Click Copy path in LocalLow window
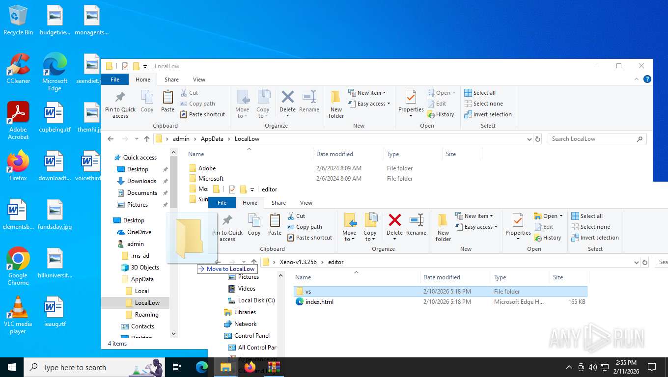Image resolution: width=668 pixels, height=377 pixels. [x=197, y=104]
